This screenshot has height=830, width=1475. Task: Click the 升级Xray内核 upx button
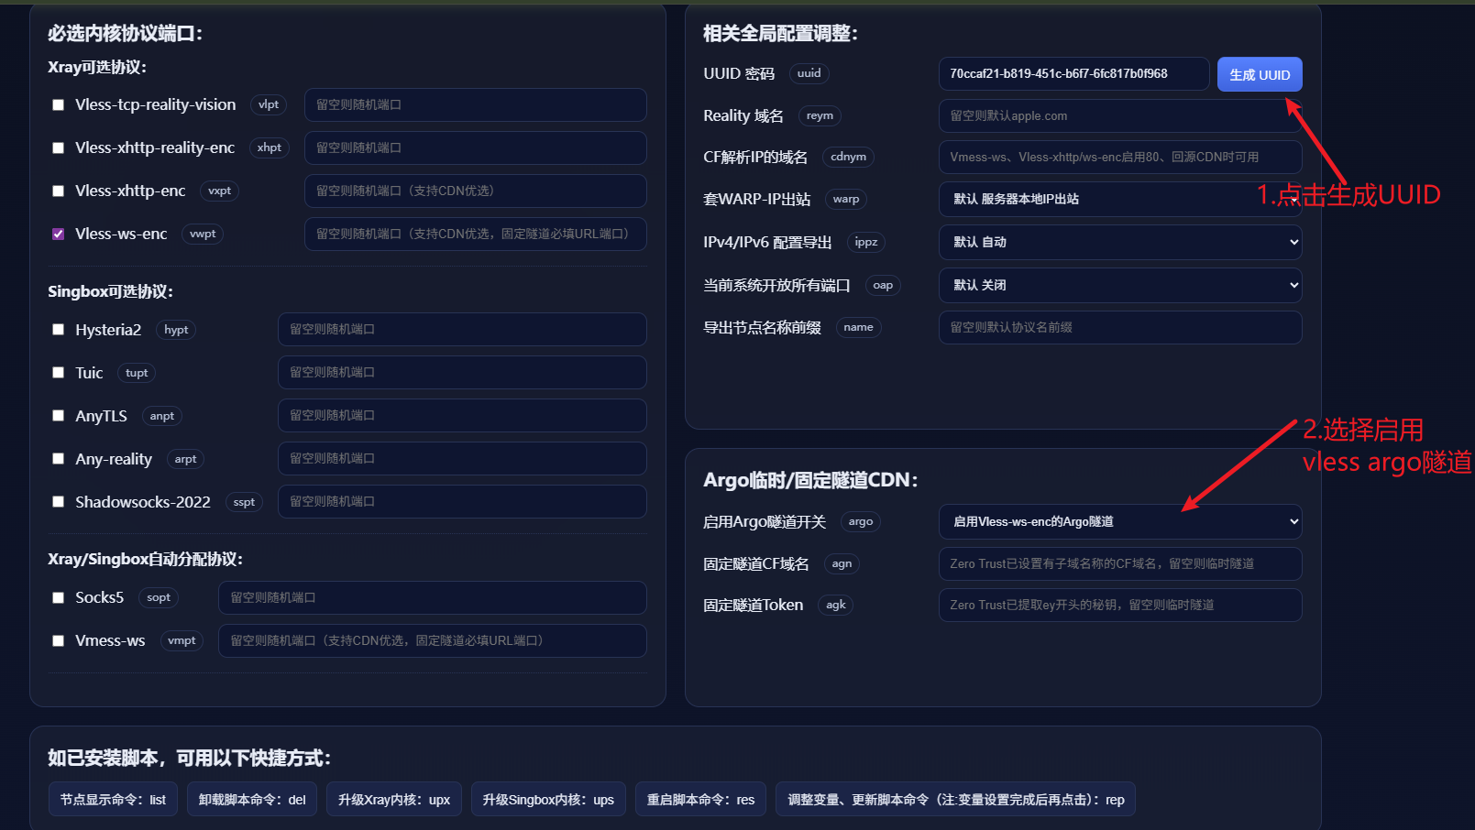point(393,800)
